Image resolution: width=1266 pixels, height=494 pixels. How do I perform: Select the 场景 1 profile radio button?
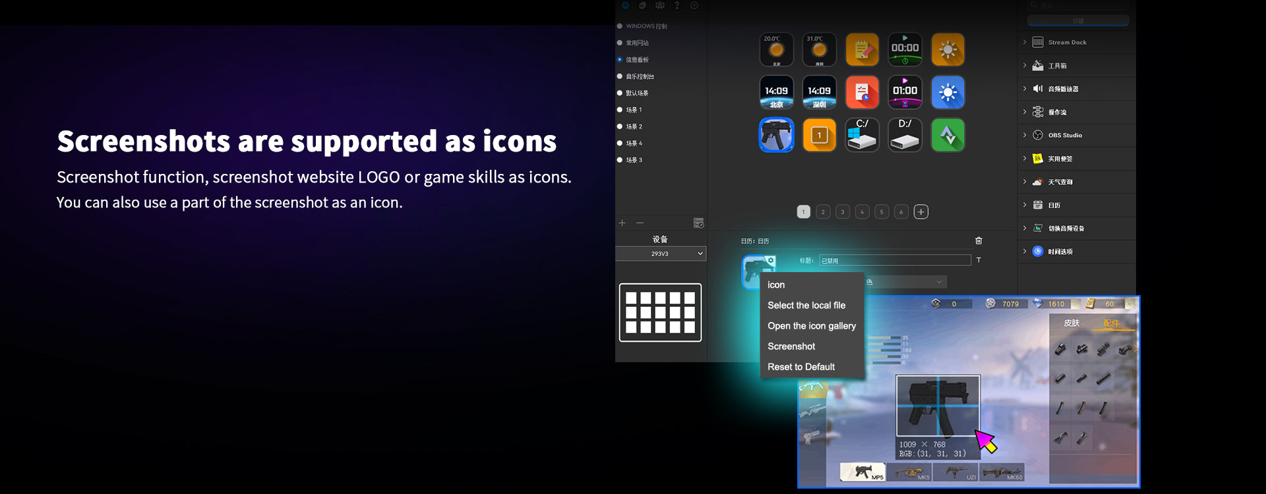620,109
